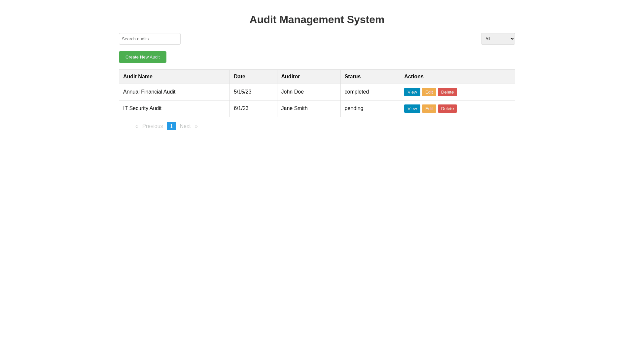Click the Status column header

(352, 77)
